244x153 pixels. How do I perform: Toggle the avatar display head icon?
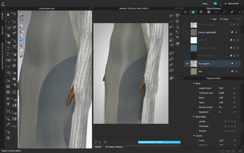tap(21, 51)
